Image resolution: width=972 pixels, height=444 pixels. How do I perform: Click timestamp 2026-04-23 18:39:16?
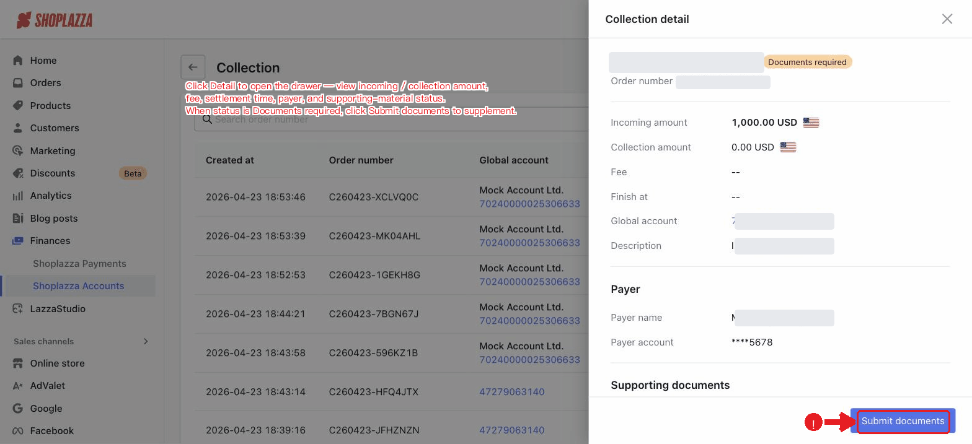(255, 430)
